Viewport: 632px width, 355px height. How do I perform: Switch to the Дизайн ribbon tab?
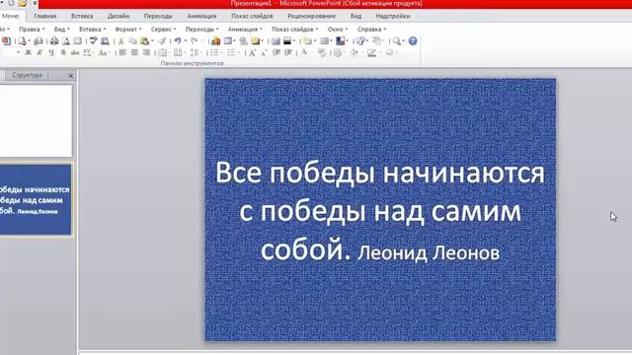[x=118, y=16]
